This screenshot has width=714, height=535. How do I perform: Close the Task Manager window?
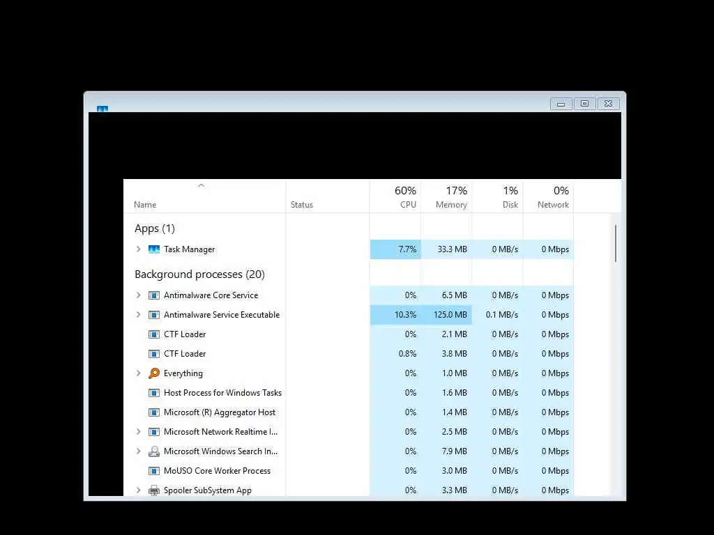608,104
